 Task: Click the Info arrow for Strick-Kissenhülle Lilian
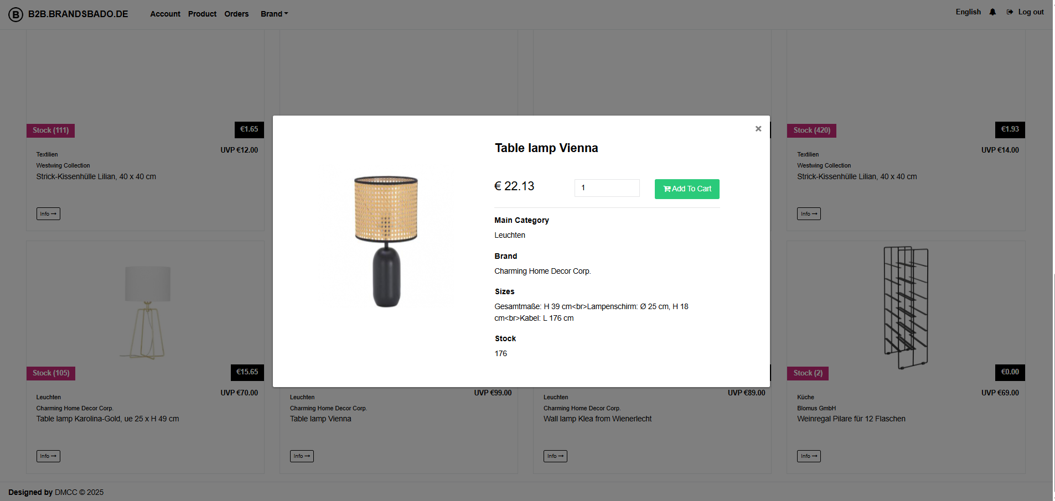click(x=48, y=213)
